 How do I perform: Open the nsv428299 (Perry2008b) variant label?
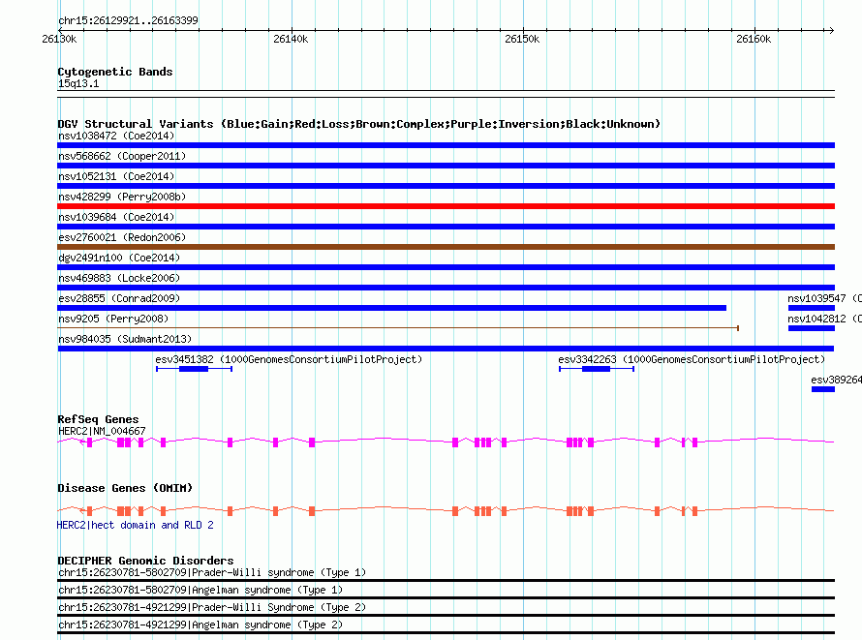(x=122, y=197)
